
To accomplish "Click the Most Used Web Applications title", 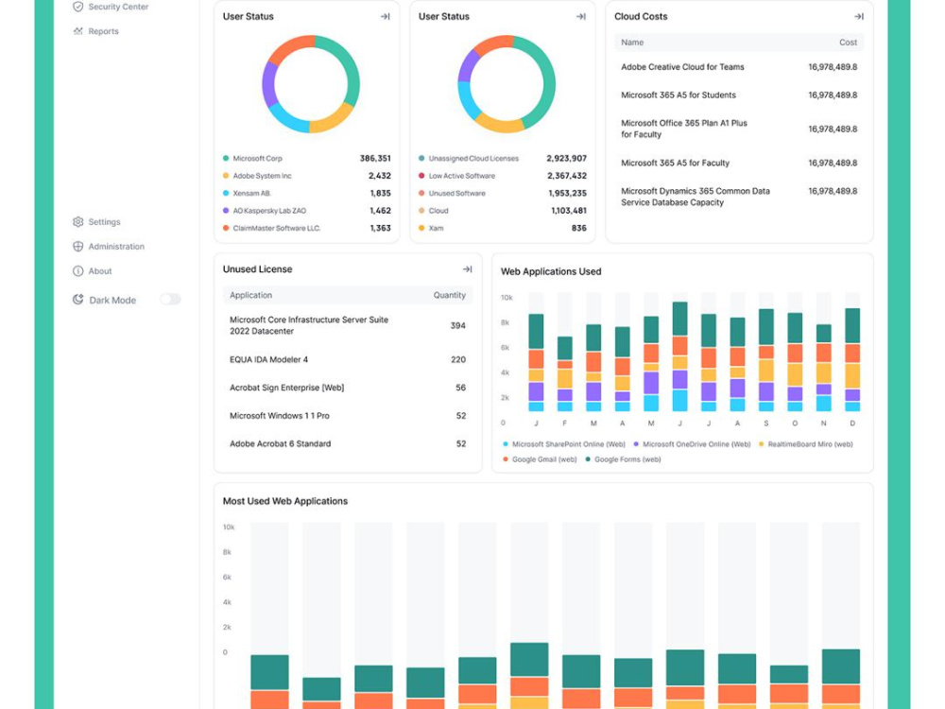I will [285, 501].
